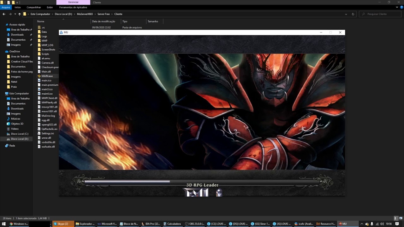Click the properties icon in quick access toolbar
Image resolution: width=404 pixels, height=227 pixels.
[9, 2]
